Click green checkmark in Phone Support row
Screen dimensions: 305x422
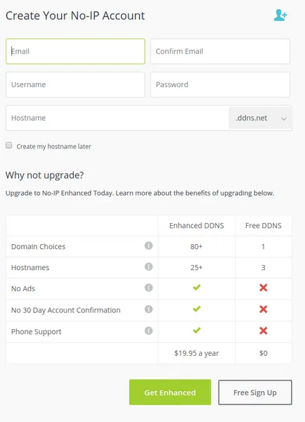tap(197, 331)
